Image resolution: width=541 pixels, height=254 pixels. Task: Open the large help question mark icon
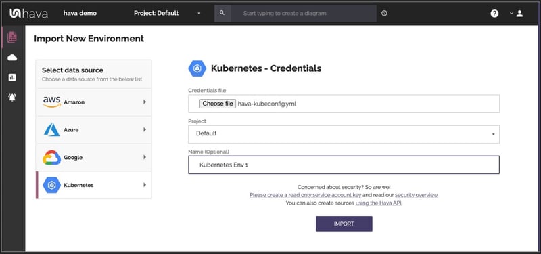[494, 14]
